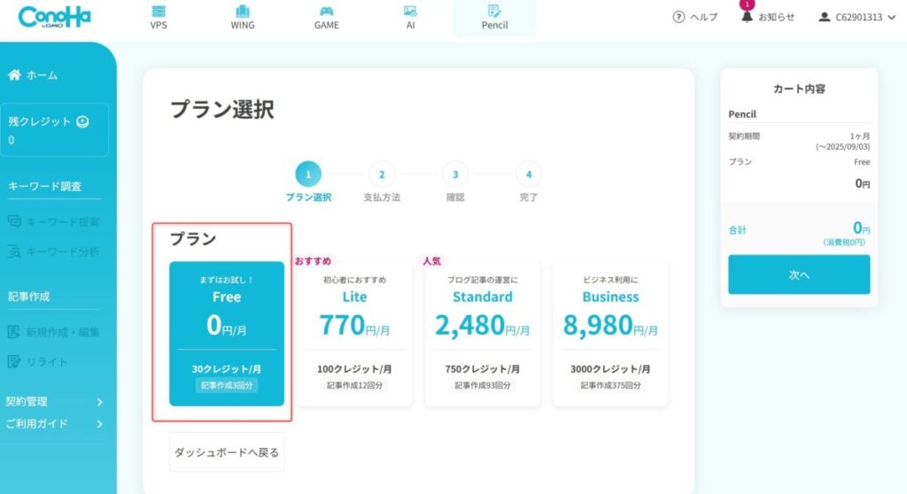The image size is (907, 494).
Task: Open ヘルプ link
Action: [704, 17]
